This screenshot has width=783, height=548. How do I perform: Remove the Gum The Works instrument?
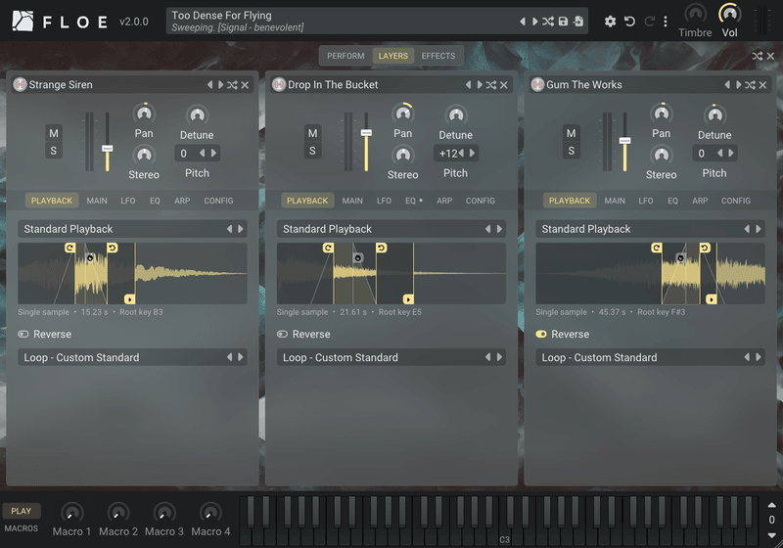point(763,85)
